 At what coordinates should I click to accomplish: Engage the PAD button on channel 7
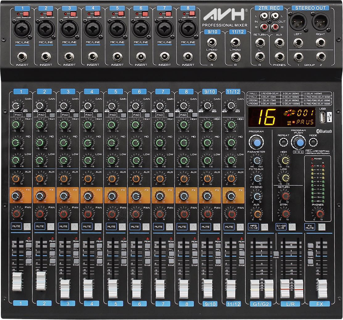point(171,115)
